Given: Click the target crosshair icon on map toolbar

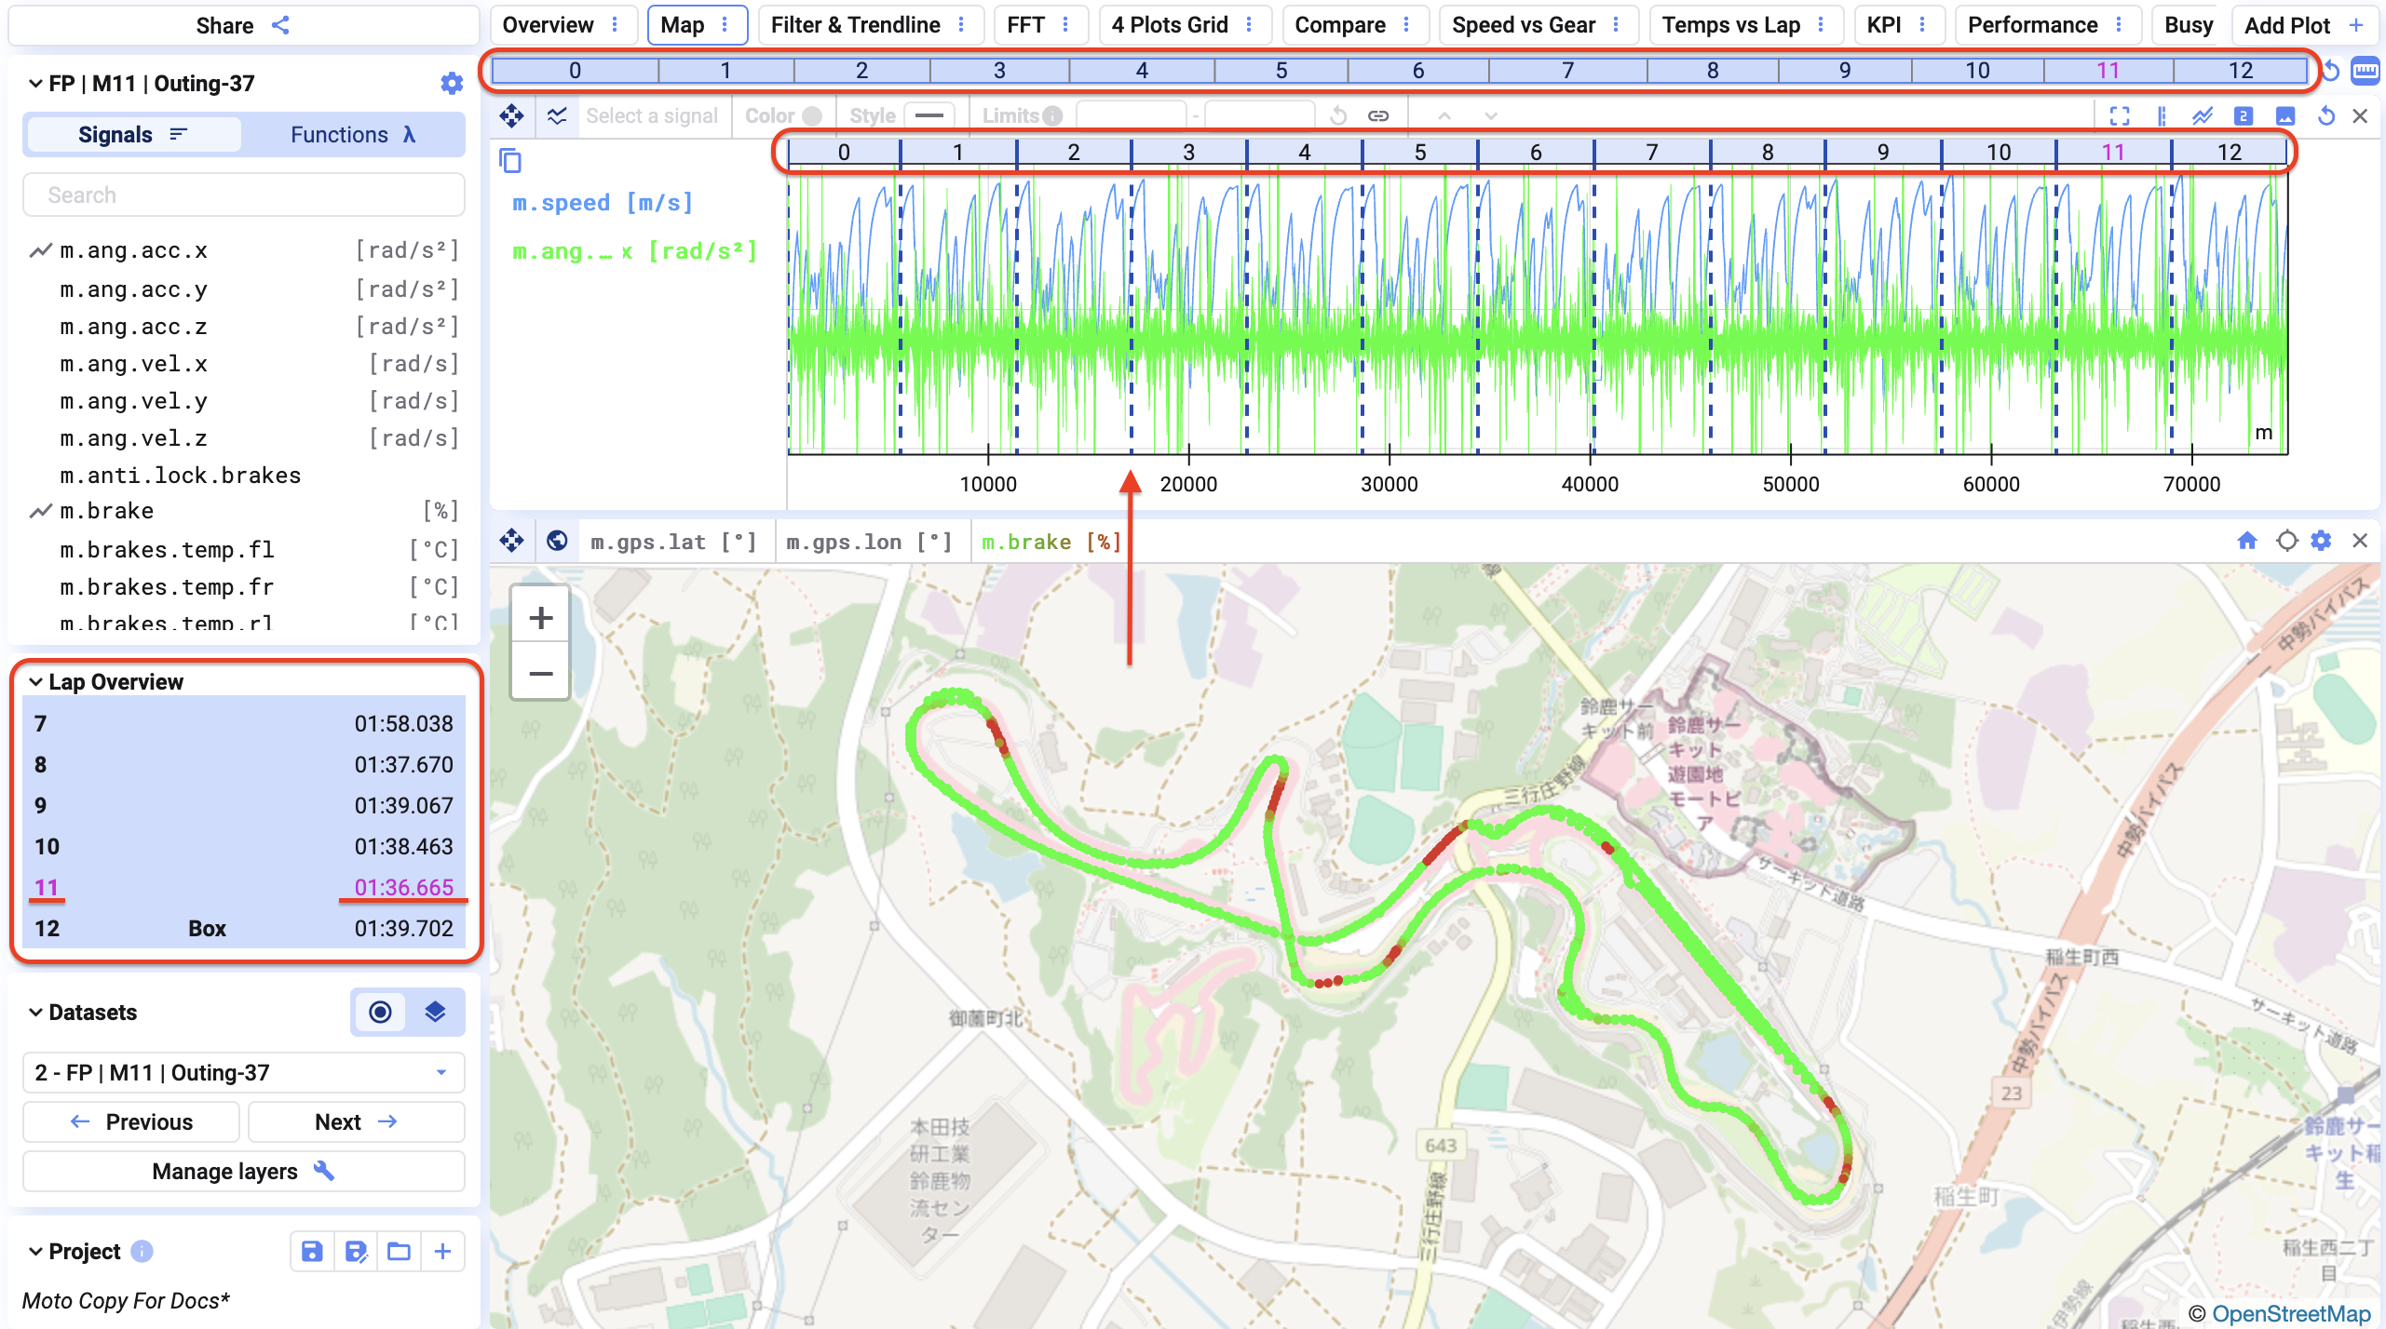Looking at the screenshot, I should pyautogui.click(x=2286, y=541).
